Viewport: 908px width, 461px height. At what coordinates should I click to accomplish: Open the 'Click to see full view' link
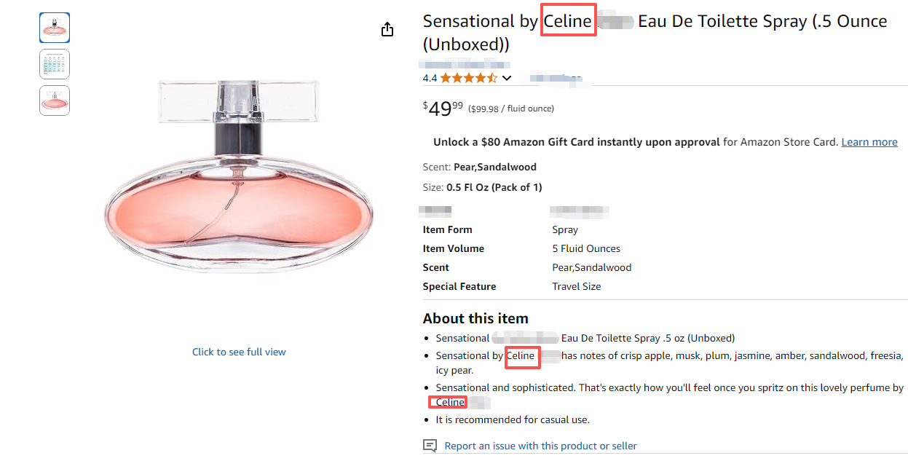(x=239, y=352)
